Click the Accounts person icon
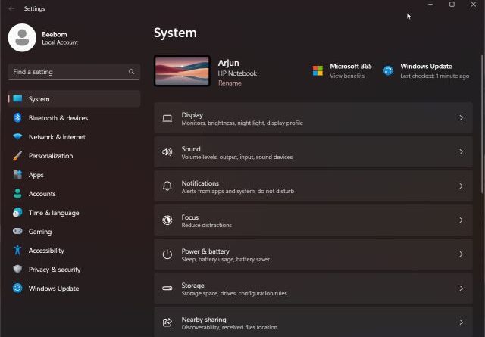The width and height of the screenshot is (485, 337). (17, 194)
